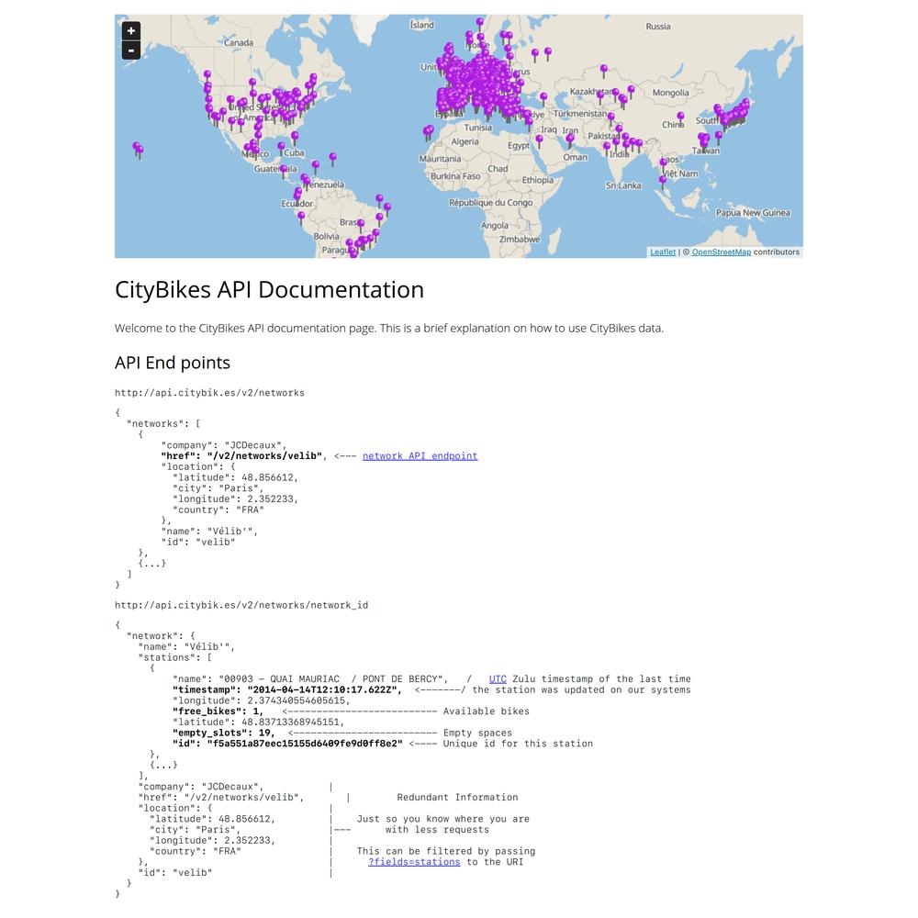This screenshot has width=918, height=918.
Task: Click the "Redundant Information" note
Action: (x=457, y=798)
